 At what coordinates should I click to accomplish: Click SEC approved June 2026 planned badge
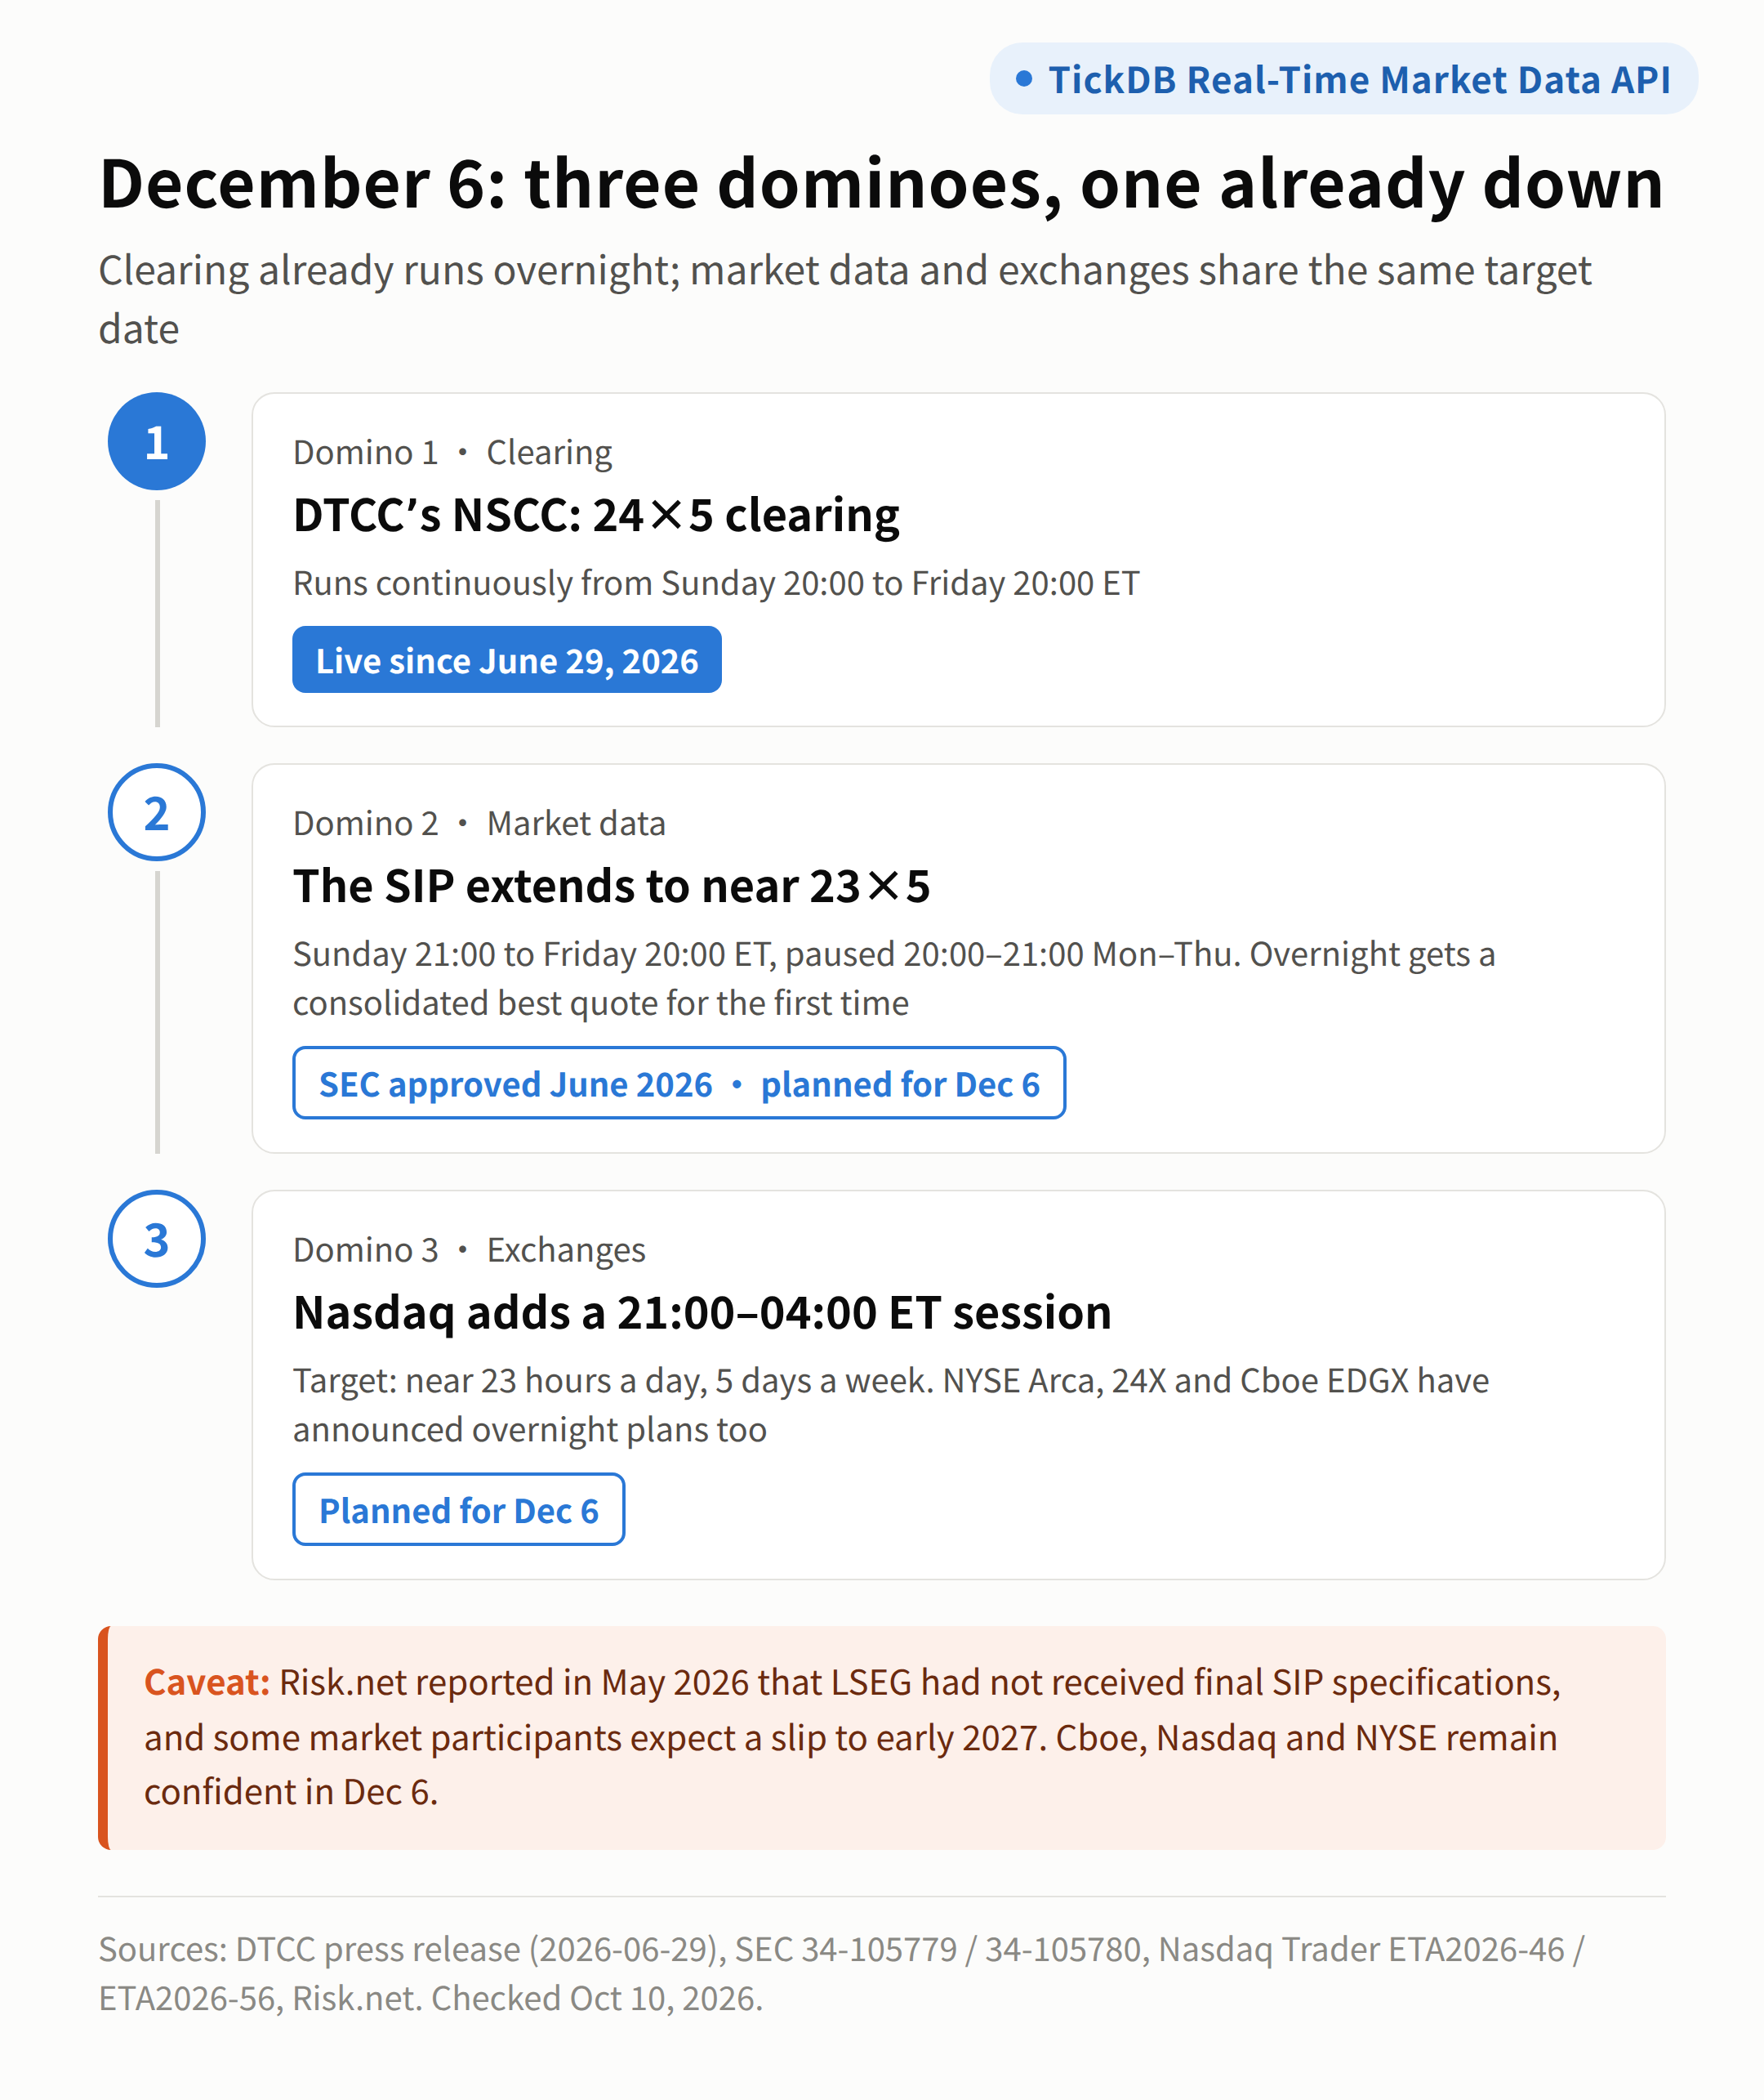tap(679, 1084)
